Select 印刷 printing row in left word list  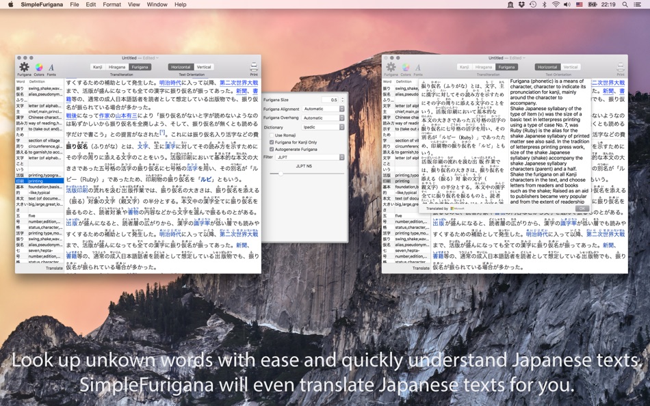click(x=40, y=181)
